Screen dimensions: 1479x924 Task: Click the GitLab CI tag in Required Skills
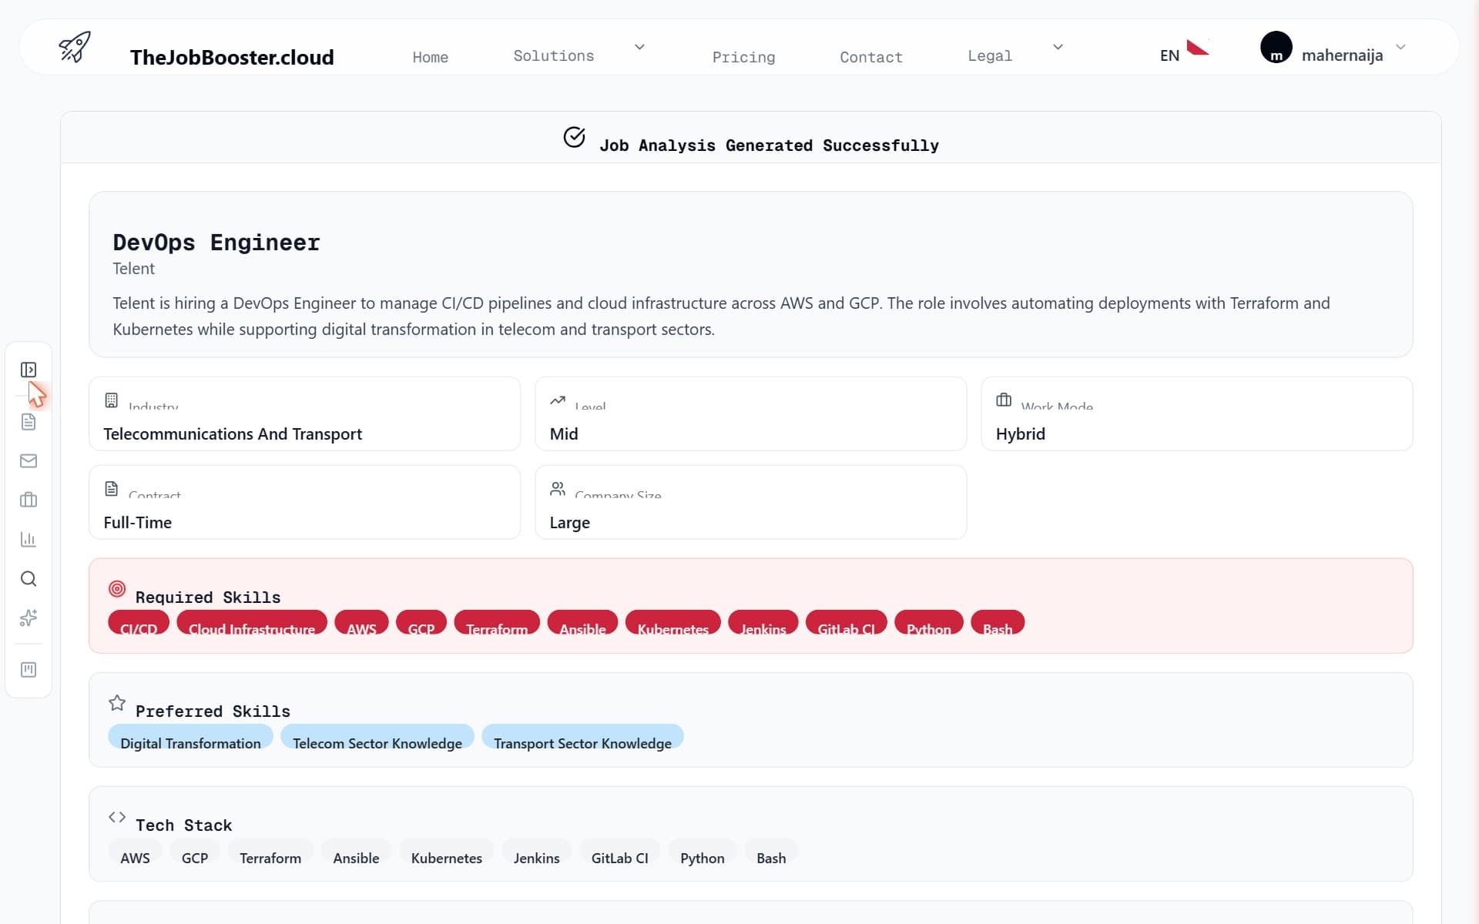pos(847,622)
